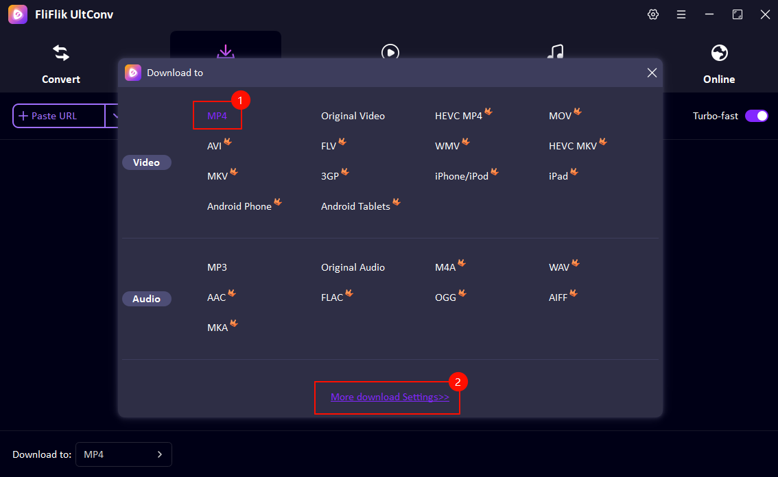Choose HEVC MP4 format
This screenshot has width=778, height=477.
tap(458, 116)
